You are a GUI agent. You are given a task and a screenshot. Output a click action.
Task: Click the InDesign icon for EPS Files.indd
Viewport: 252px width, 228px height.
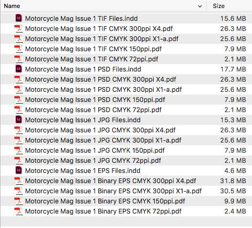point(19,170)
